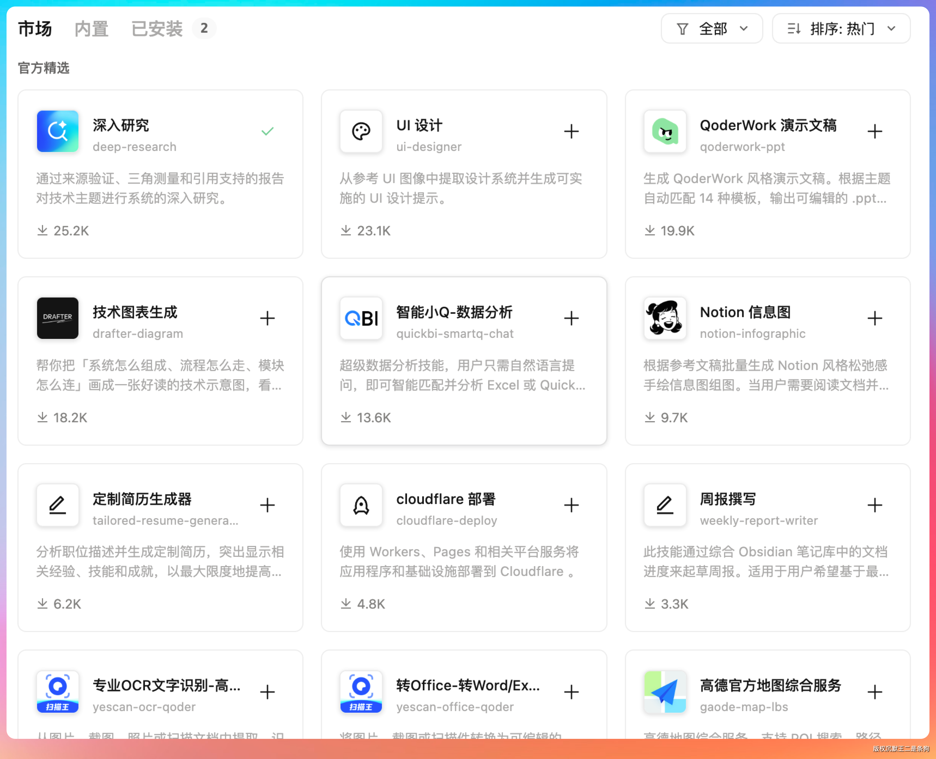Add the QoderWork 演示文稿 skill
936x759 pixels.
(x=875, y=131)
